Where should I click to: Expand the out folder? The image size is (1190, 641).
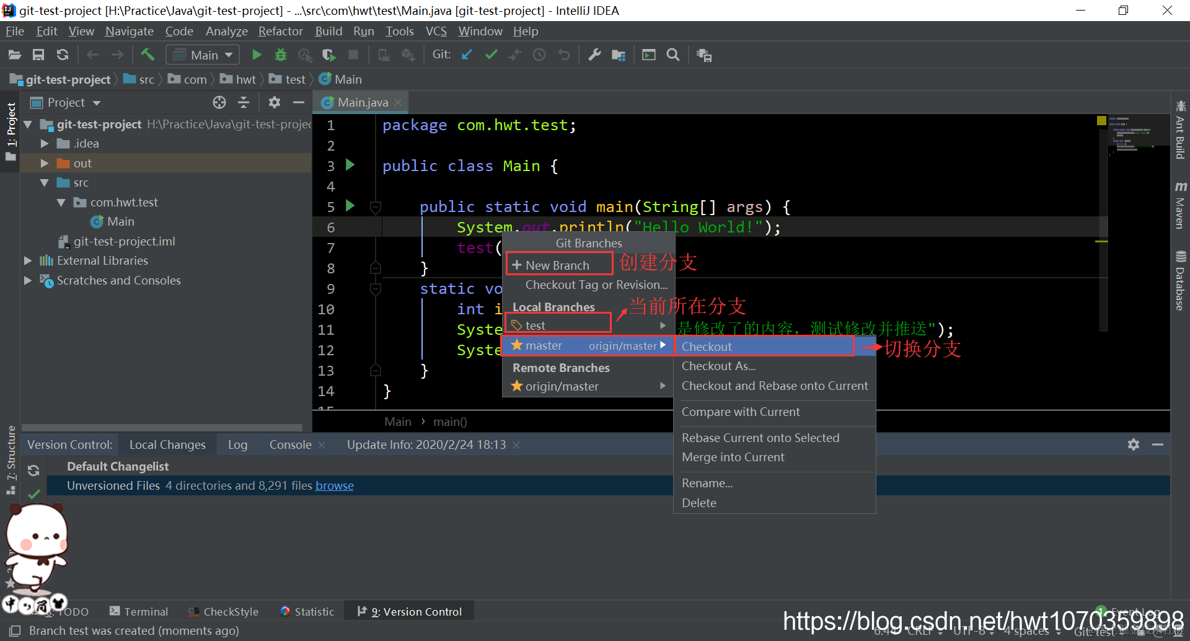click(x=45, y=164)
